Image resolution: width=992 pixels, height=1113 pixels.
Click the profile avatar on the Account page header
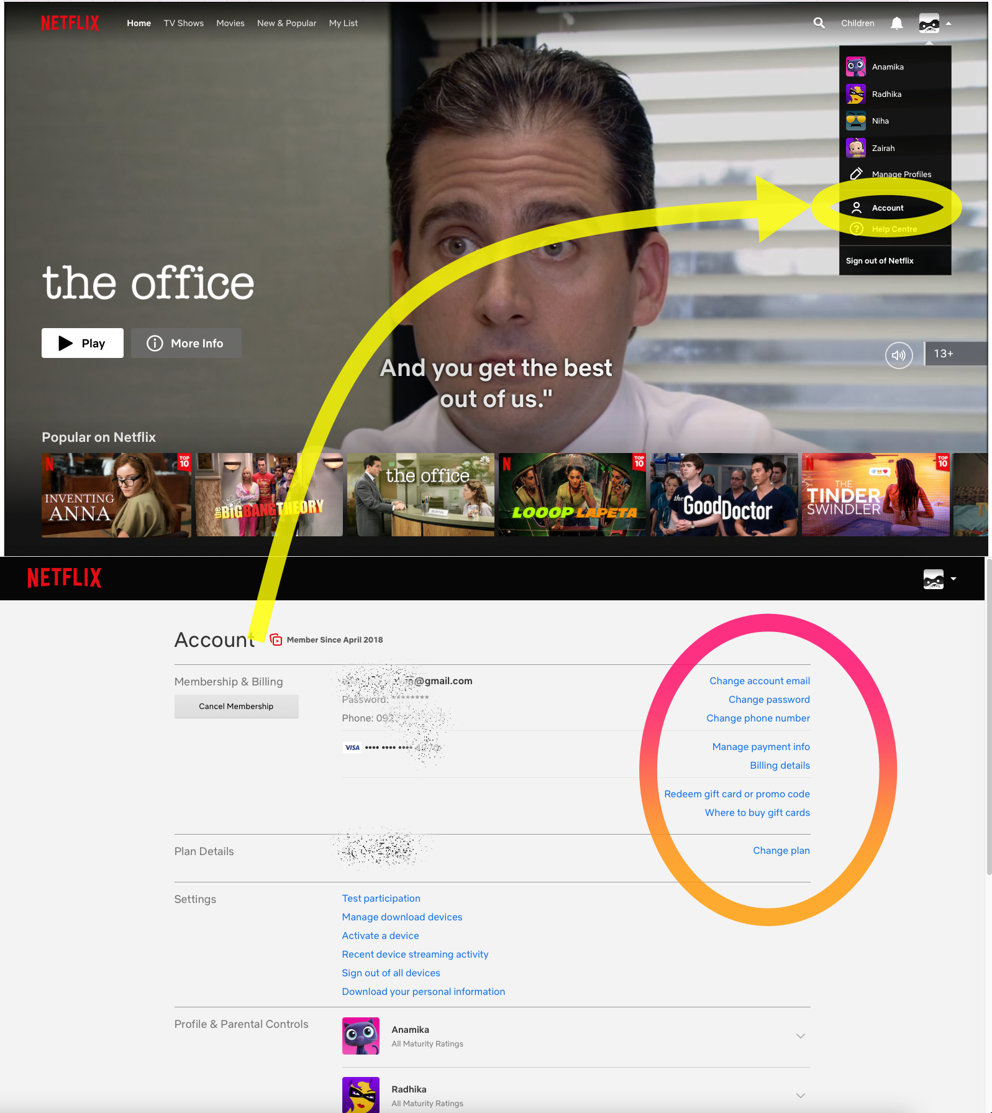934,579
